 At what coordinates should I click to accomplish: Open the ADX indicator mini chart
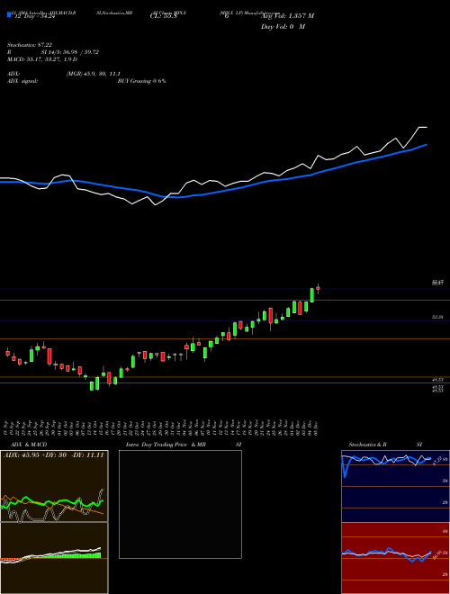click(54, 486)
